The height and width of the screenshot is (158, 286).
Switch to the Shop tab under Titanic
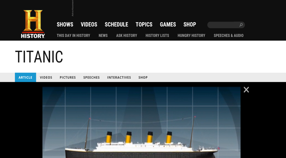[x=143, y=77]
